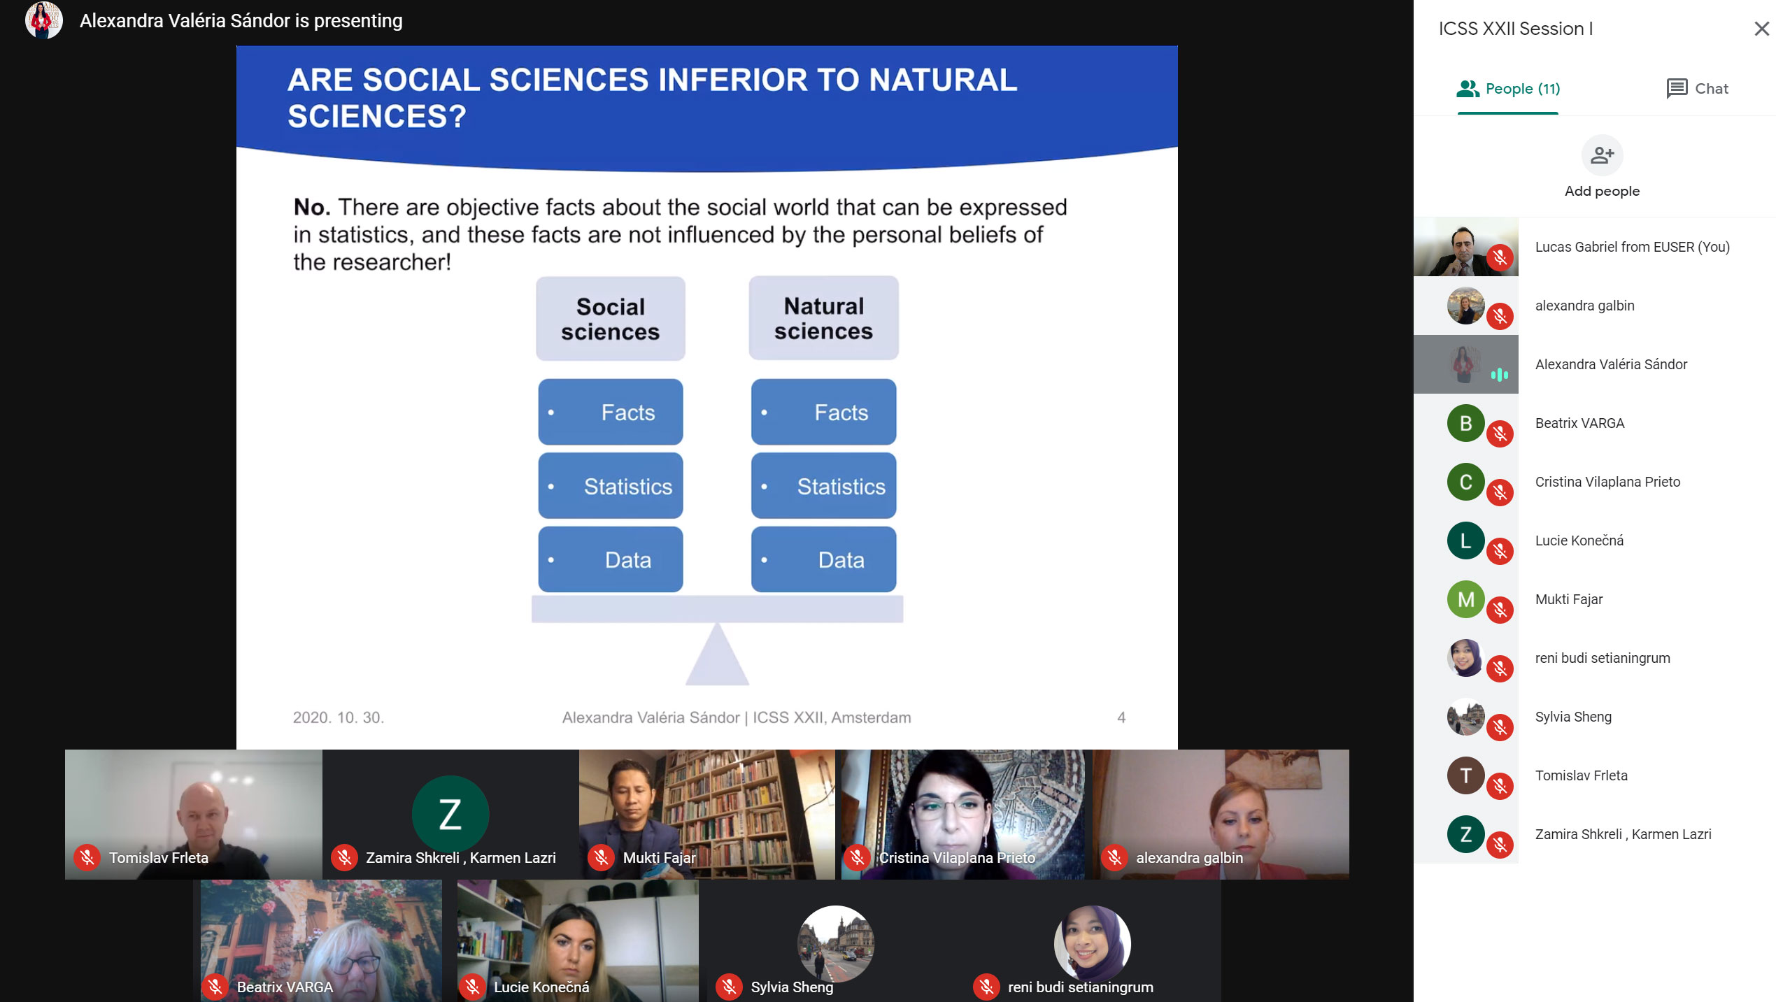1776x1002 pixels.
Task: Click the Add people icon
Action: pyautogui.click(x=1601, y=155)
